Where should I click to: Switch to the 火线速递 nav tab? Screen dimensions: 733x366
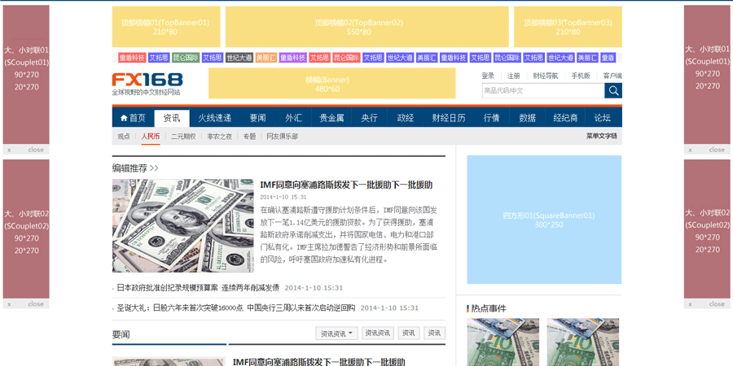[x=214, y=118]
